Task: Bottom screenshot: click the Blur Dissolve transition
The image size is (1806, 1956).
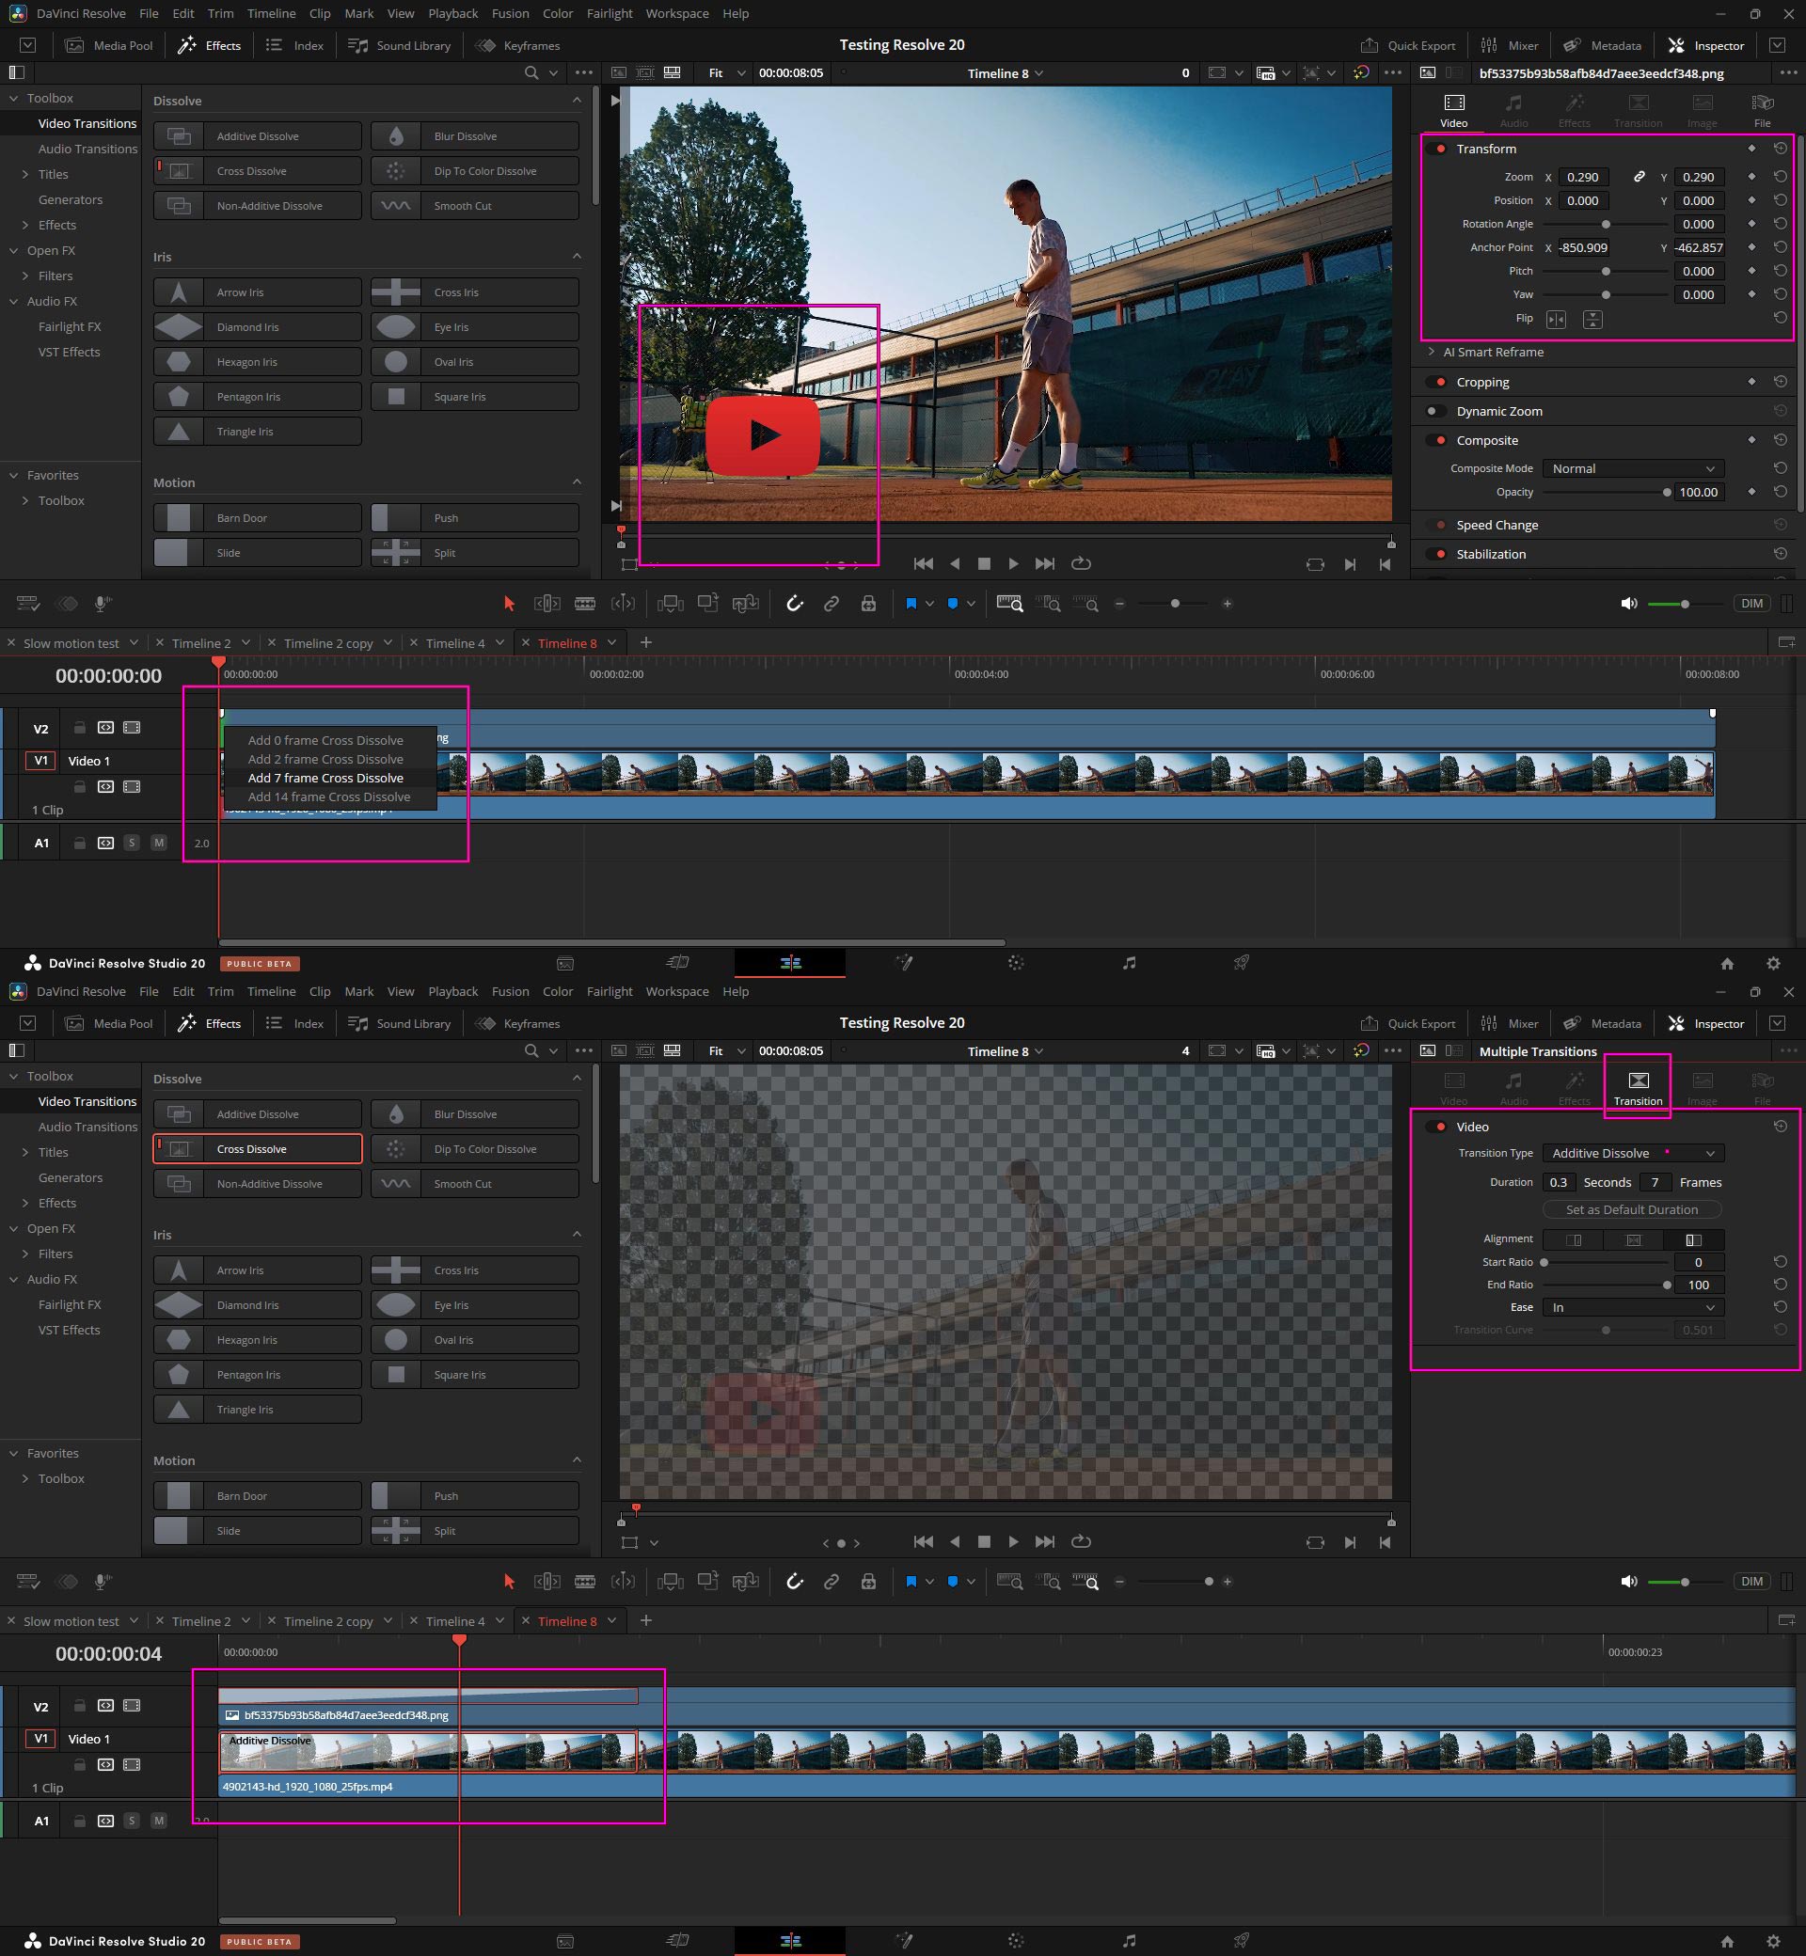Action: tap(475, 1113)
